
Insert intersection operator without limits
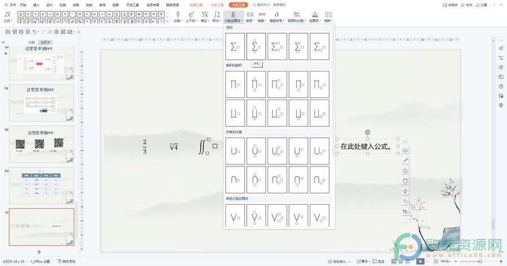click(x=235, y=179)
